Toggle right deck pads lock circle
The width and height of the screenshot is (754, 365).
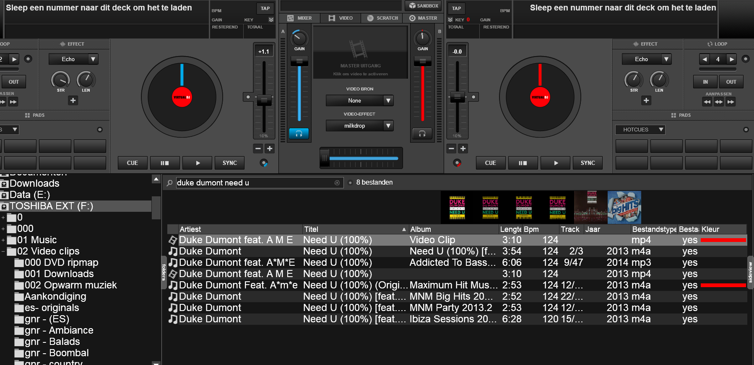[746, 130]
